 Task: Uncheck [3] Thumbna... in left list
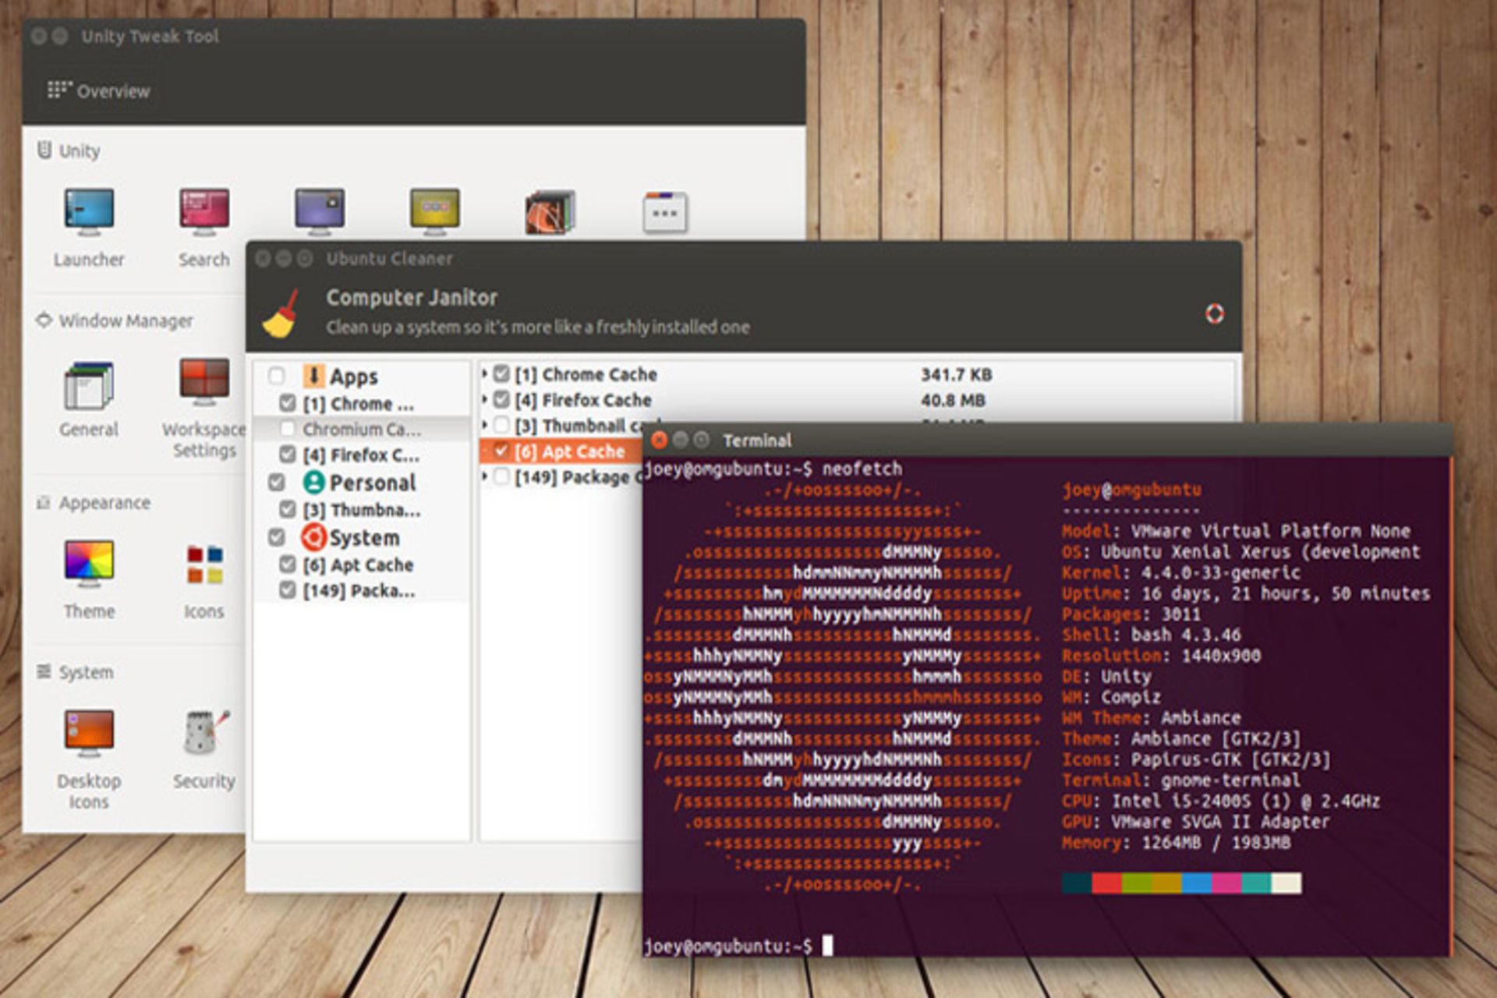click(288, 510)
